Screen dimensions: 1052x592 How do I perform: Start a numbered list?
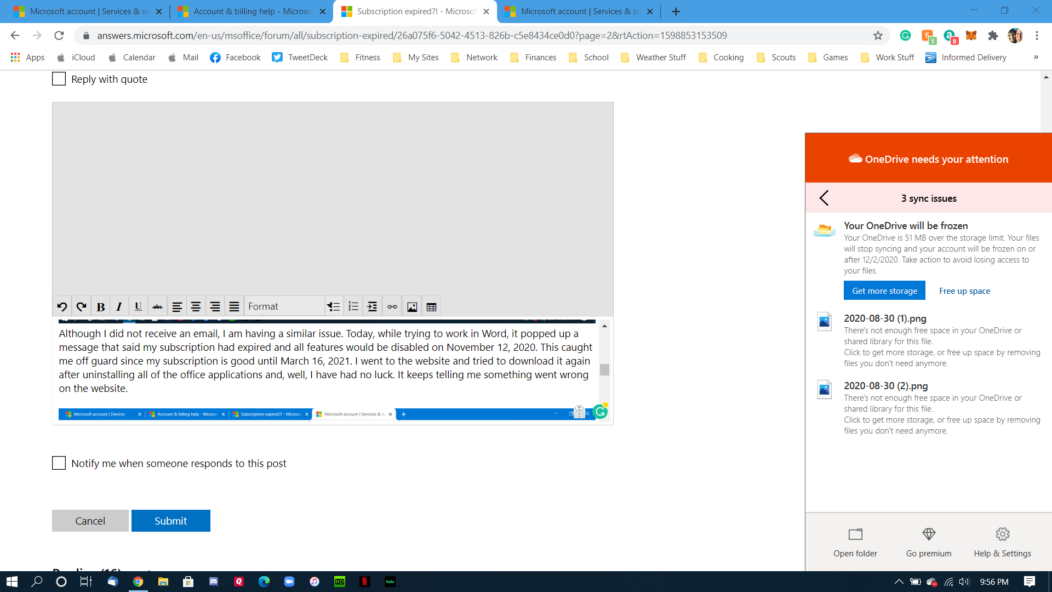tap(353, 307)
